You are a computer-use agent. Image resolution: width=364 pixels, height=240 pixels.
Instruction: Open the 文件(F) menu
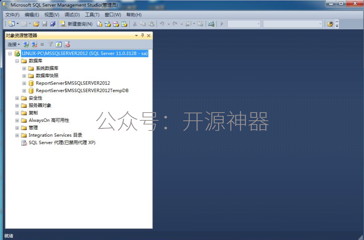(x=12, y=15)
